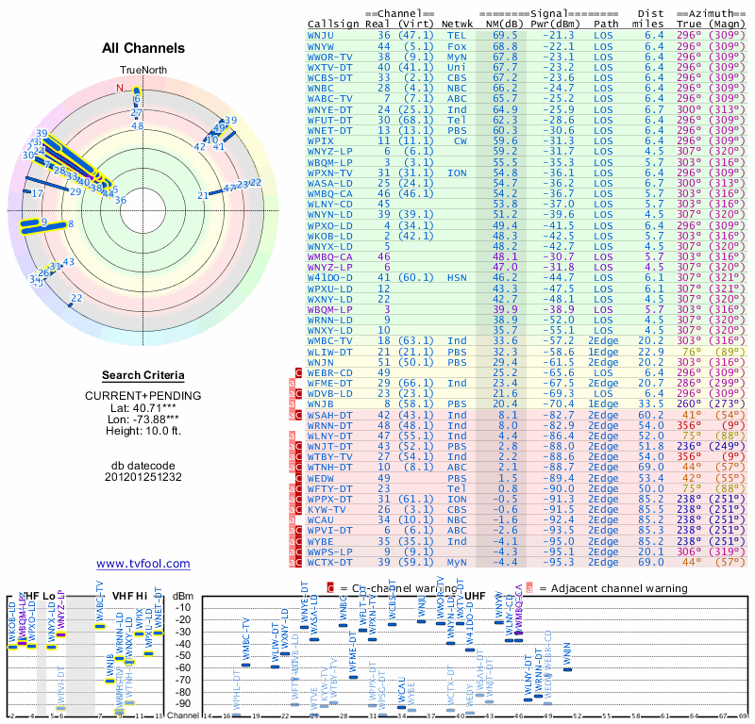Select the WWOR-TV callsign in the table
Viewport: 755px width, 724px height.
click(x=329, y=57)
